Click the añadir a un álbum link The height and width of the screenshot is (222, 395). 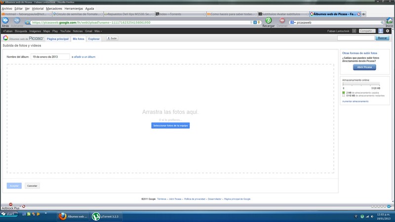84,57
